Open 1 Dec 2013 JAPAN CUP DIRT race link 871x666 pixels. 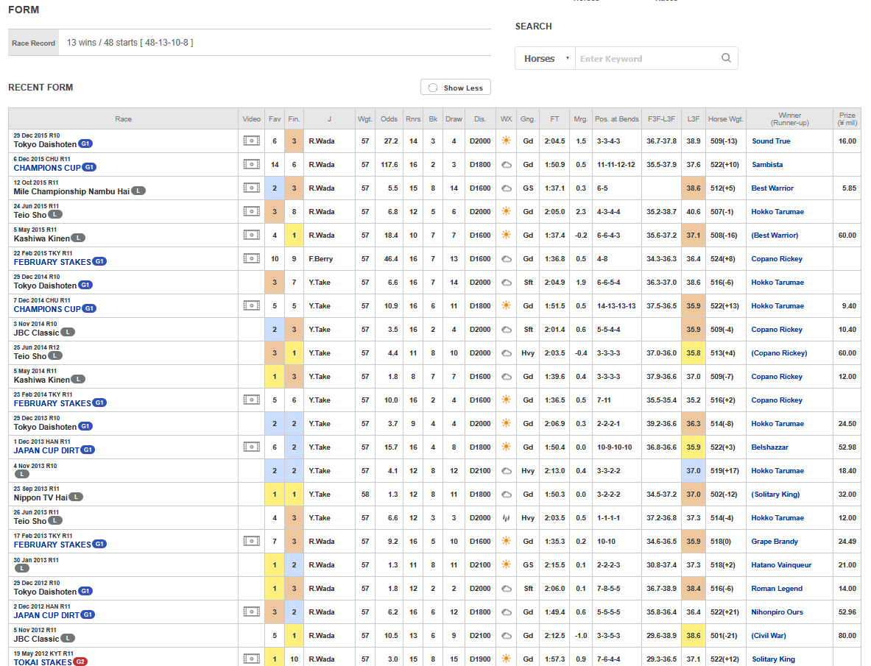[46, 450]
